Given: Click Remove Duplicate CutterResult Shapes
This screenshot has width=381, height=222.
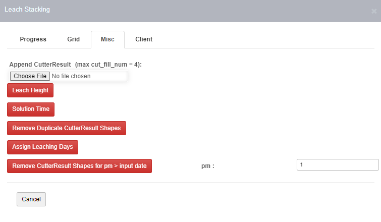Looking at the screenshot, I should click(67, 128).
